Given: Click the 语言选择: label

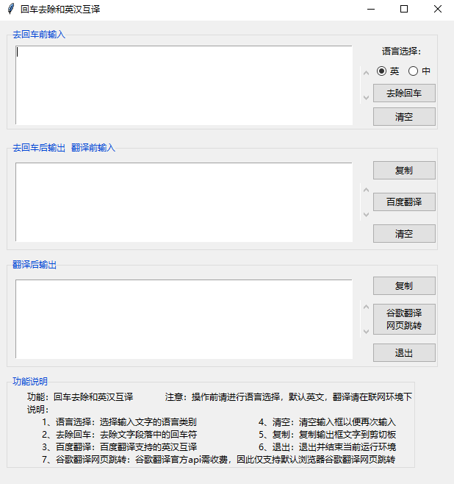Looking at the screenshot, I should (x=401, y=51).
